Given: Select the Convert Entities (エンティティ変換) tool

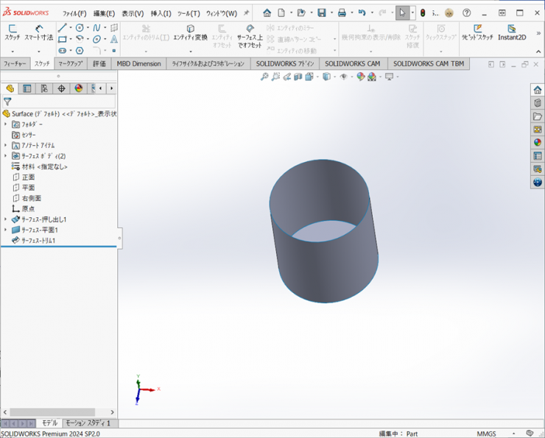Looking at the screenshot, I should pyautogui.click(x=190, y=33).
